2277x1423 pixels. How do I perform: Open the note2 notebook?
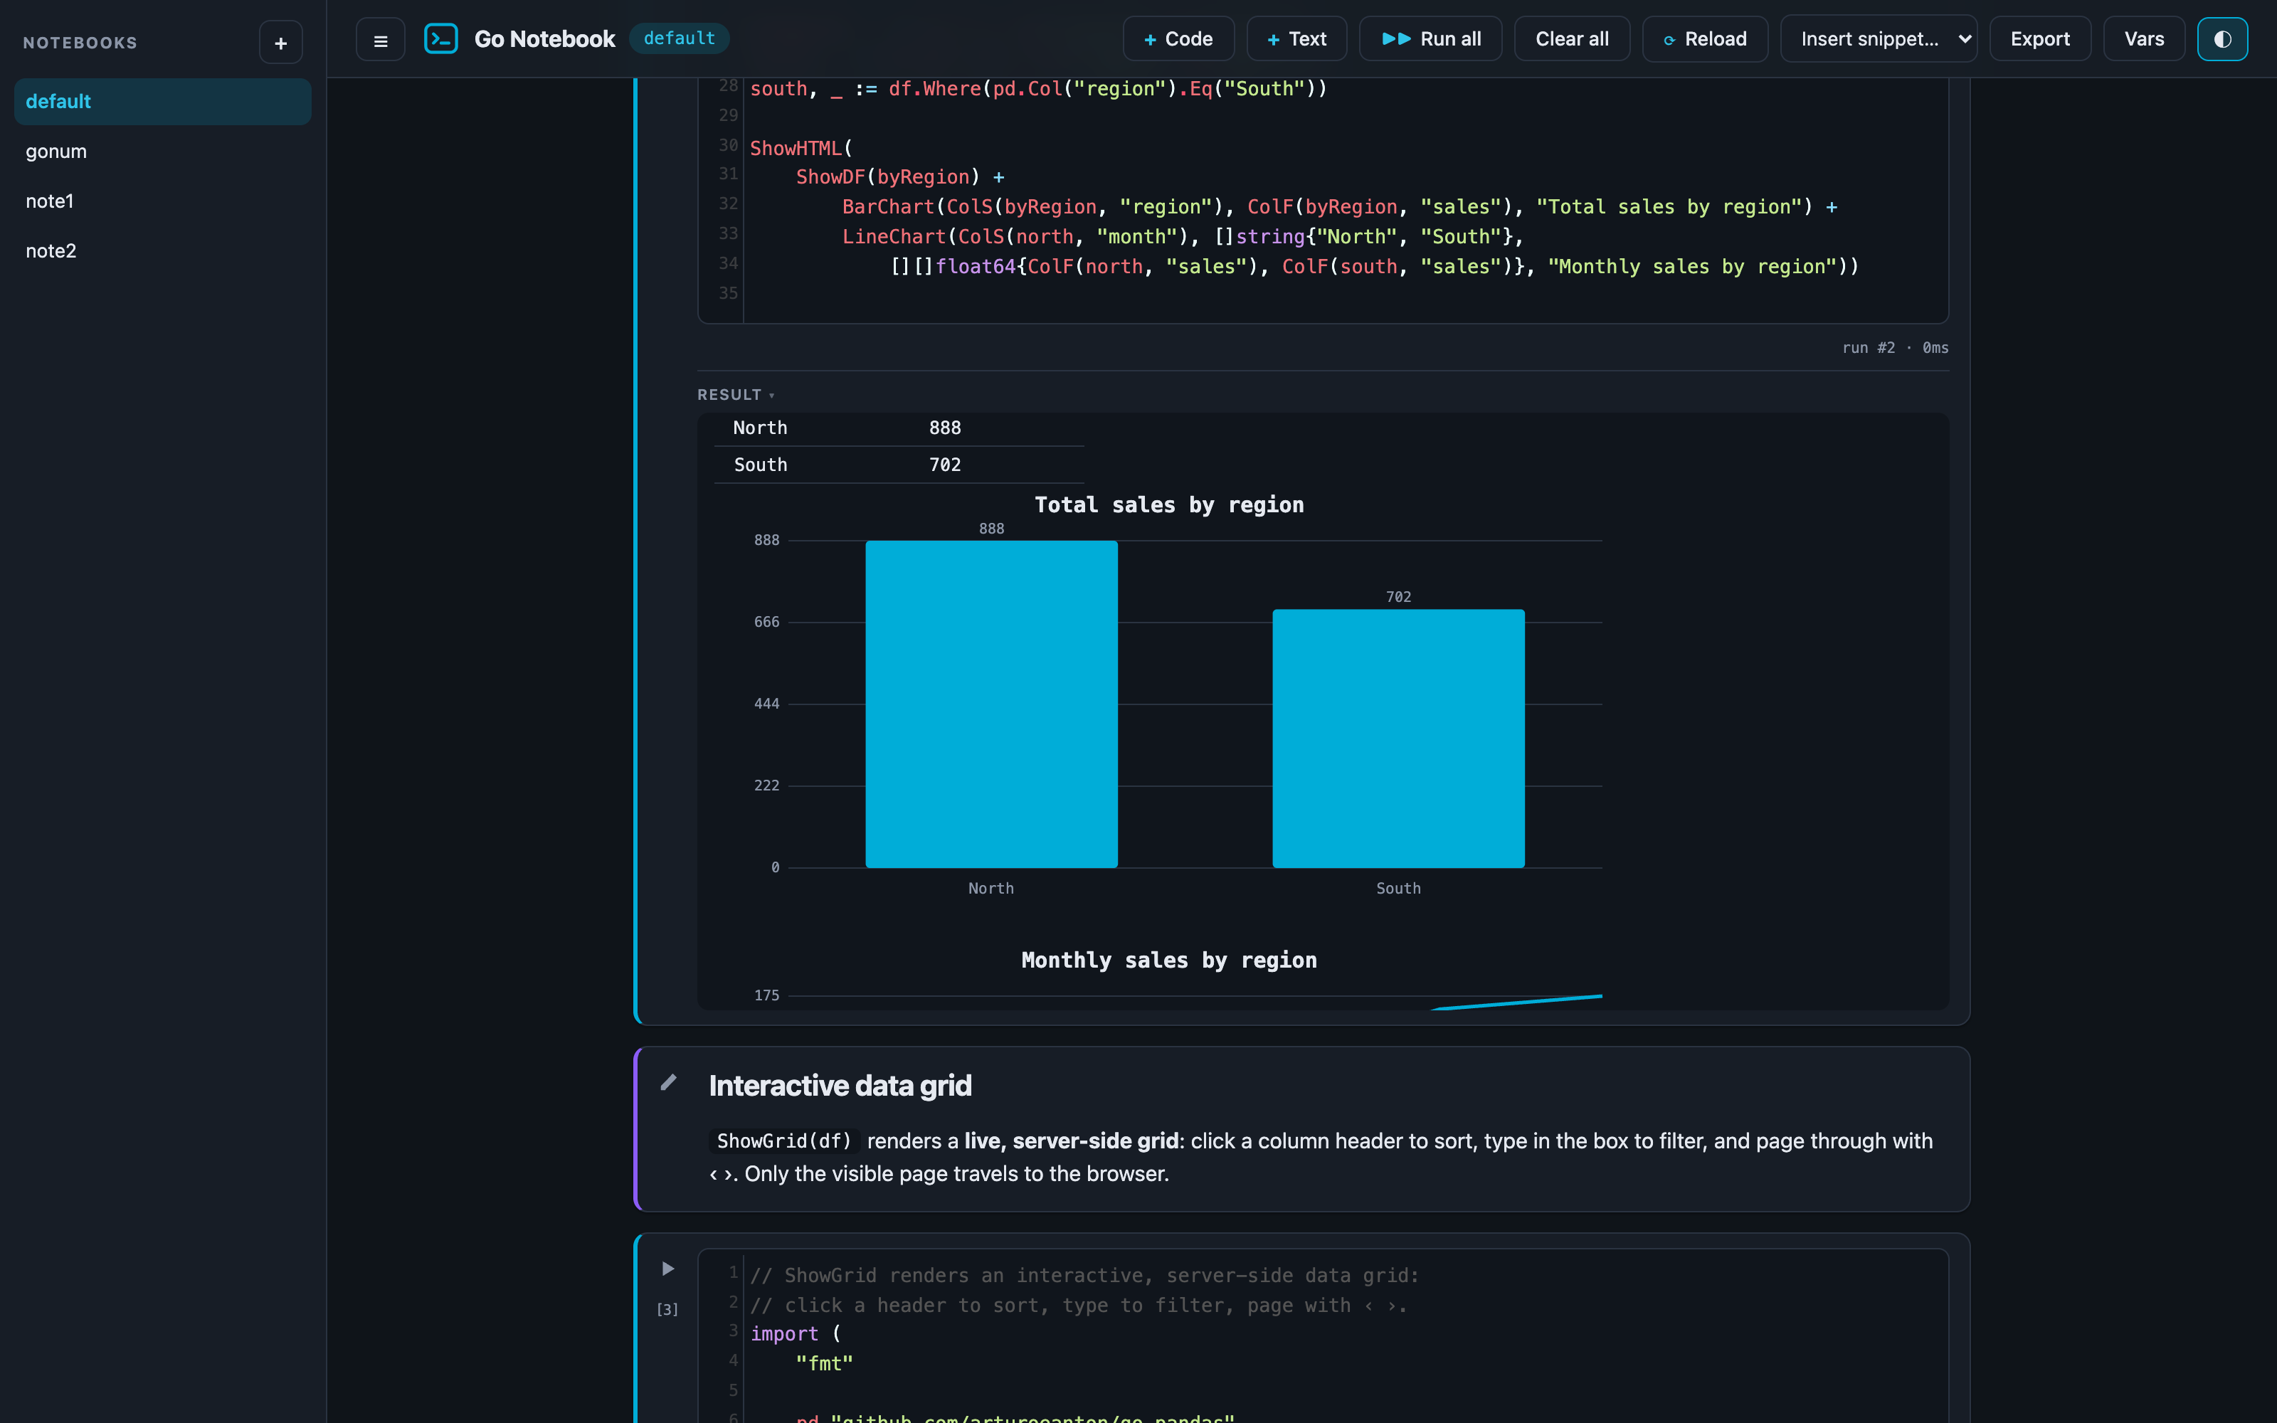pyautogui.click(x=163, y=251)
